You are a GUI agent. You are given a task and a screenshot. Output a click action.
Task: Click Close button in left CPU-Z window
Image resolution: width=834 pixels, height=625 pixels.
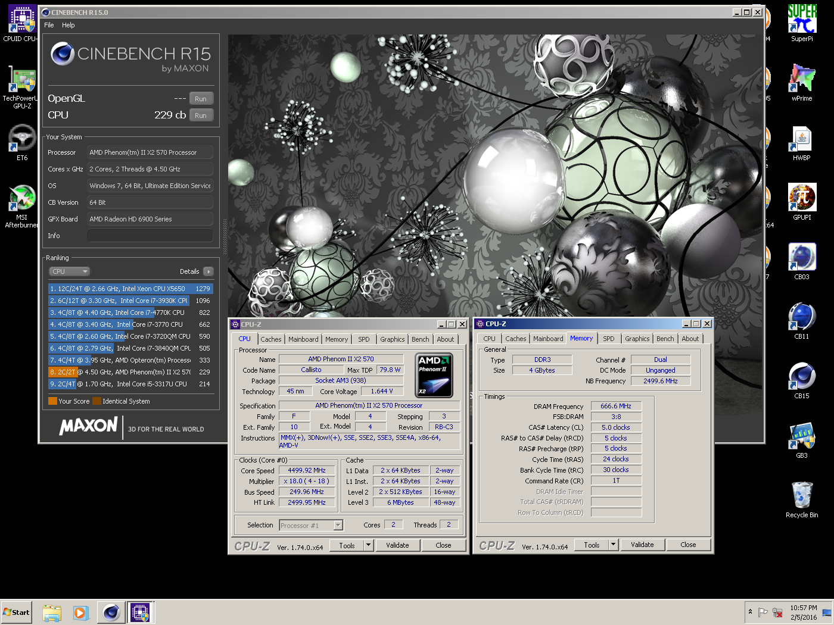click(x=444, y=545)
